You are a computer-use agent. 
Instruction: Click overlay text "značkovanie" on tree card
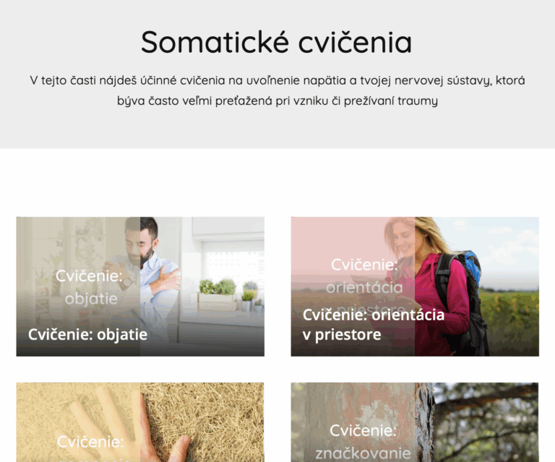pos(363,453)
